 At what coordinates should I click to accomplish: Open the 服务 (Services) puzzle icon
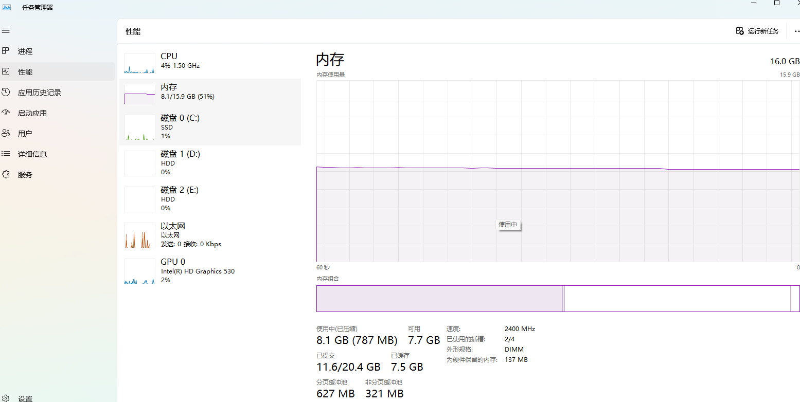(x=6, y=174)
